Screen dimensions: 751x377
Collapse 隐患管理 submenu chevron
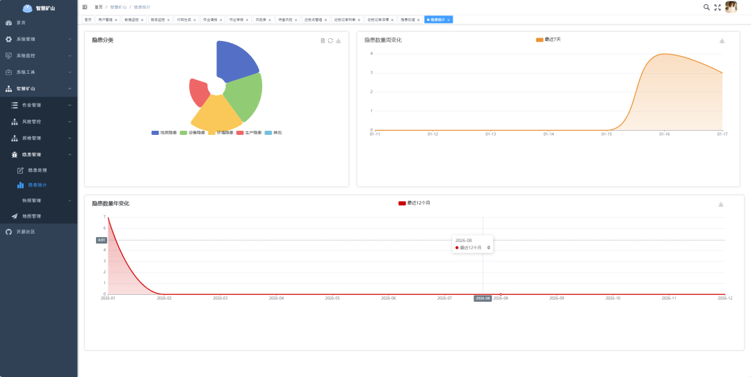[70, 154]
